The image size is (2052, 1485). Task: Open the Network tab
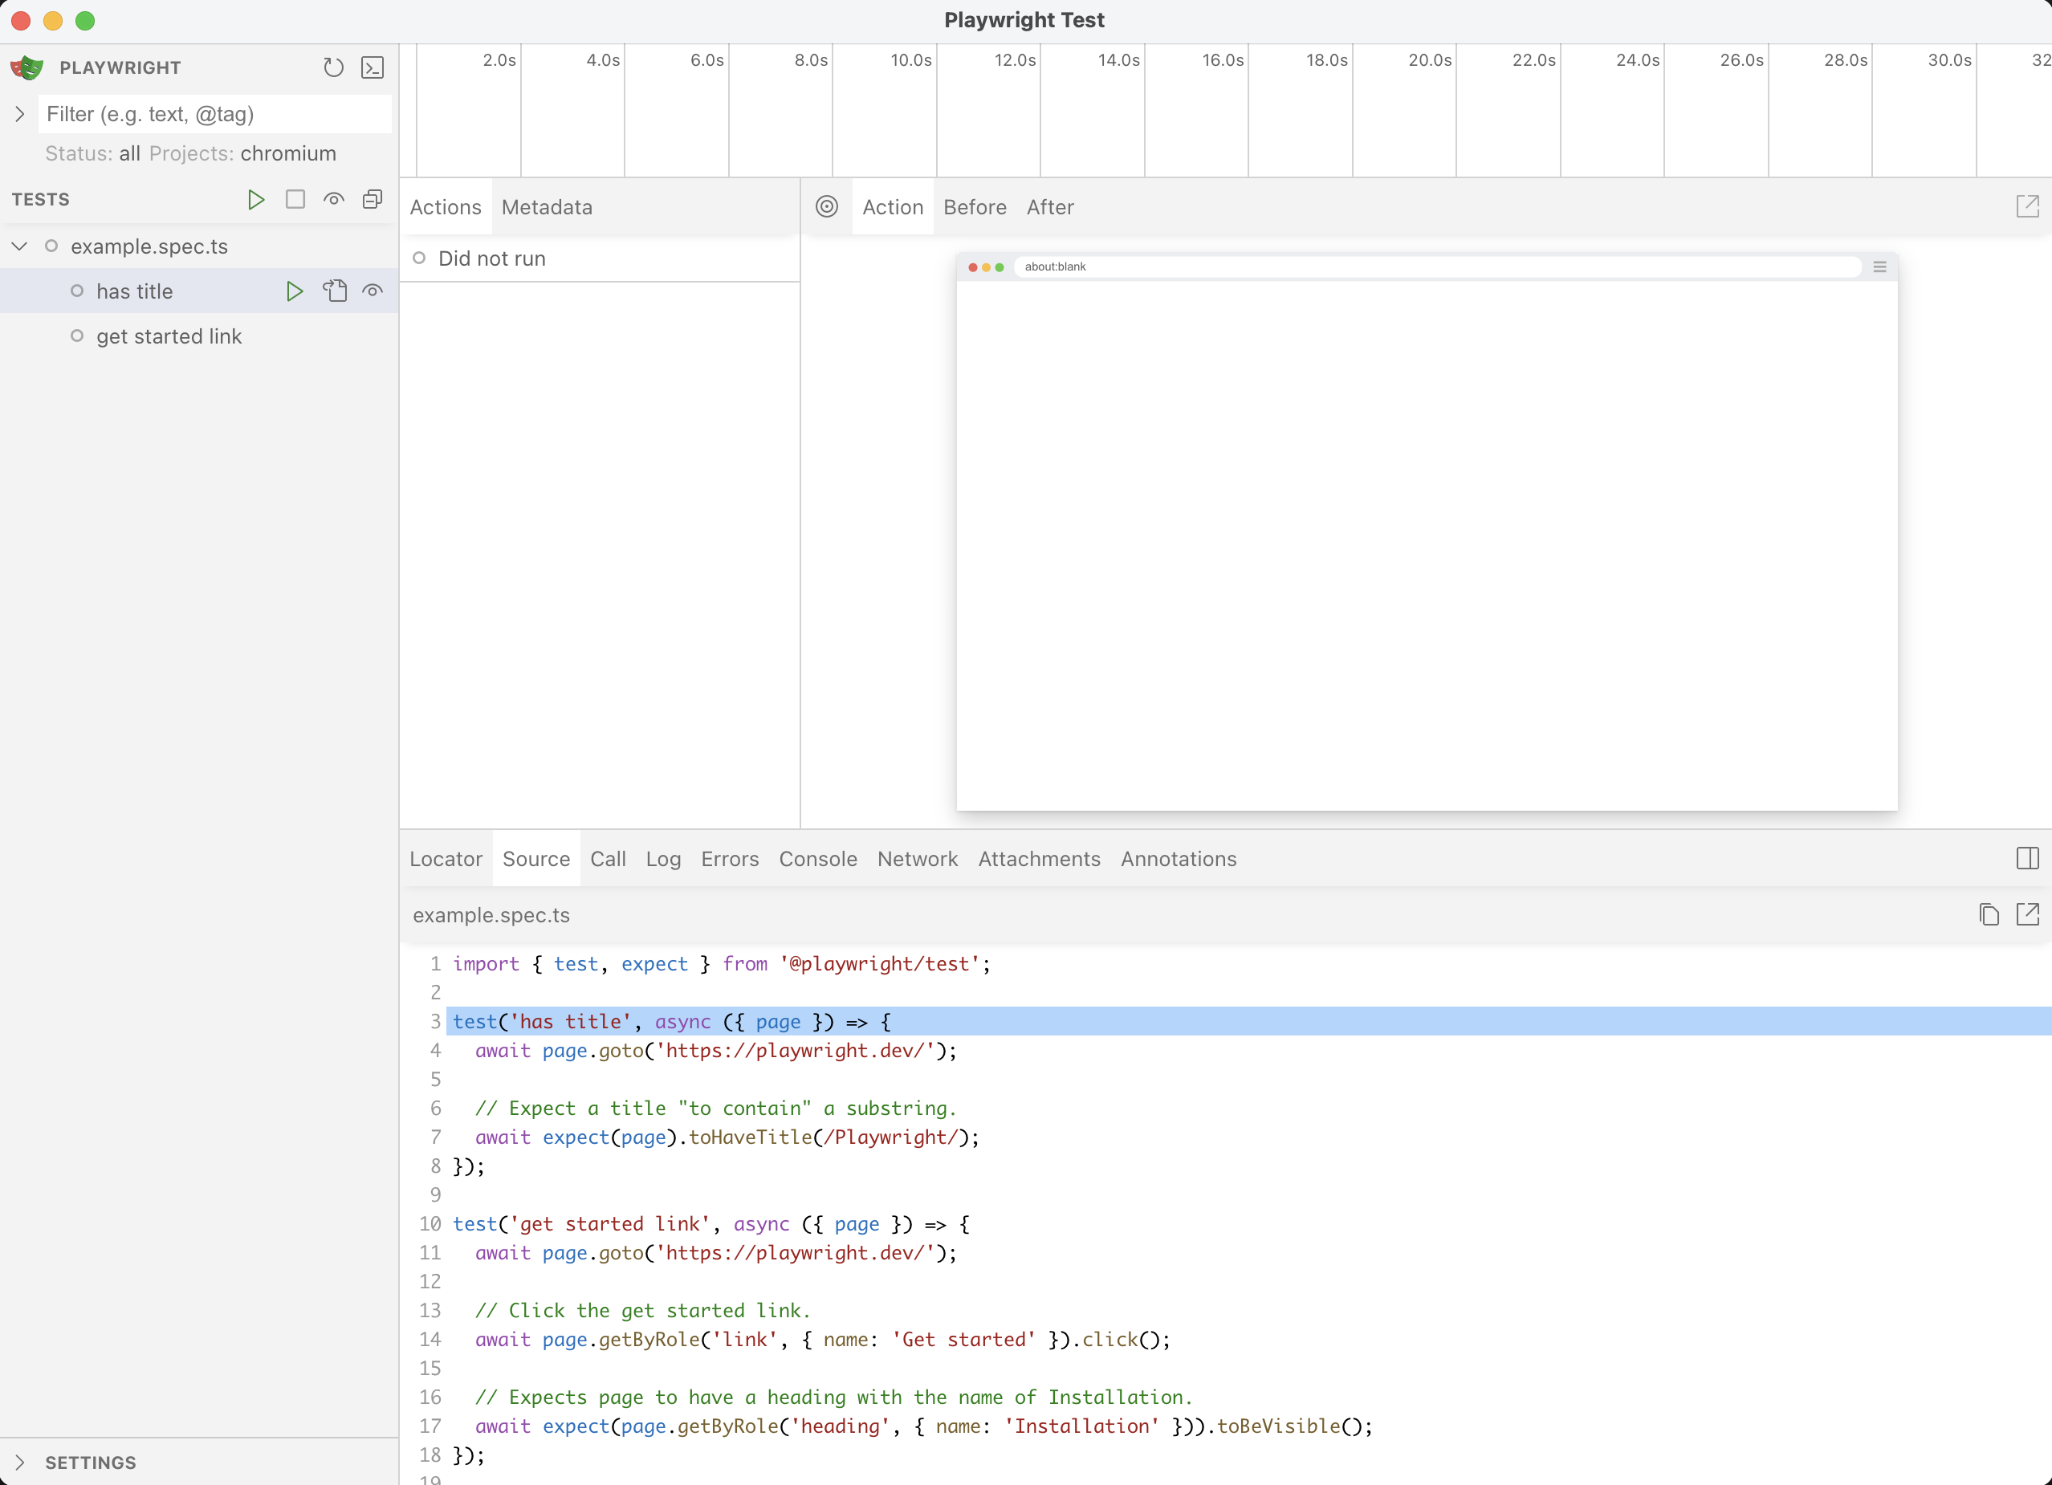pyautogui.click(x=917, y=859)
